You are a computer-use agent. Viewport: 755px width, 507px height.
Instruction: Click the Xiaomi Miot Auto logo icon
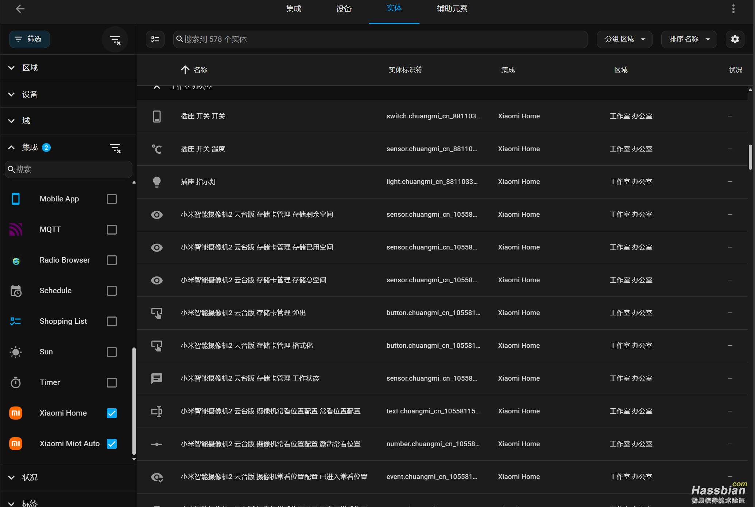16,444
